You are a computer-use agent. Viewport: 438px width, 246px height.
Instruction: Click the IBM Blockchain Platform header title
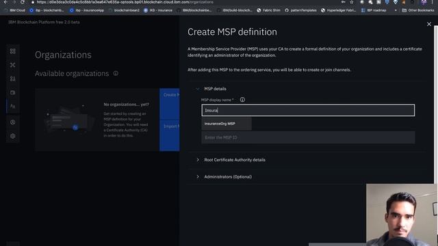[44, 22]
